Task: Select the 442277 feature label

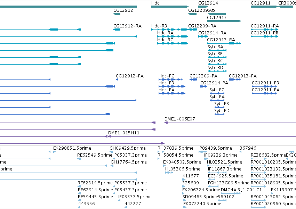Action: 133,204
